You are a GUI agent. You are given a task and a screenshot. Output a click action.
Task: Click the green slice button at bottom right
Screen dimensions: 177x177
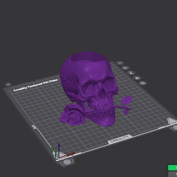[x=173, y=168]
